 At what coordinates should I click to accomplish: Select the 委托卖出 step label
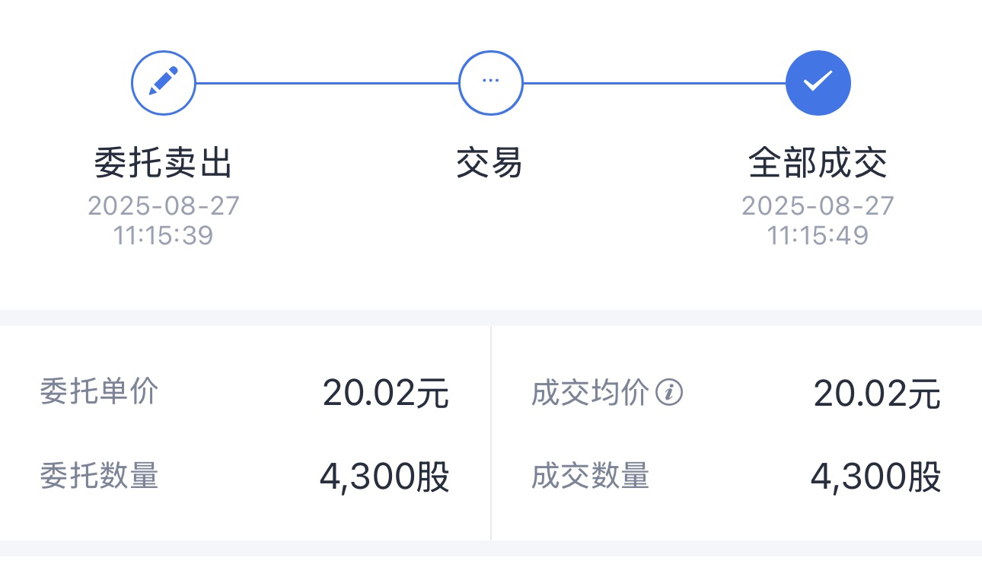pyautogui.click(x=164, y=163)
